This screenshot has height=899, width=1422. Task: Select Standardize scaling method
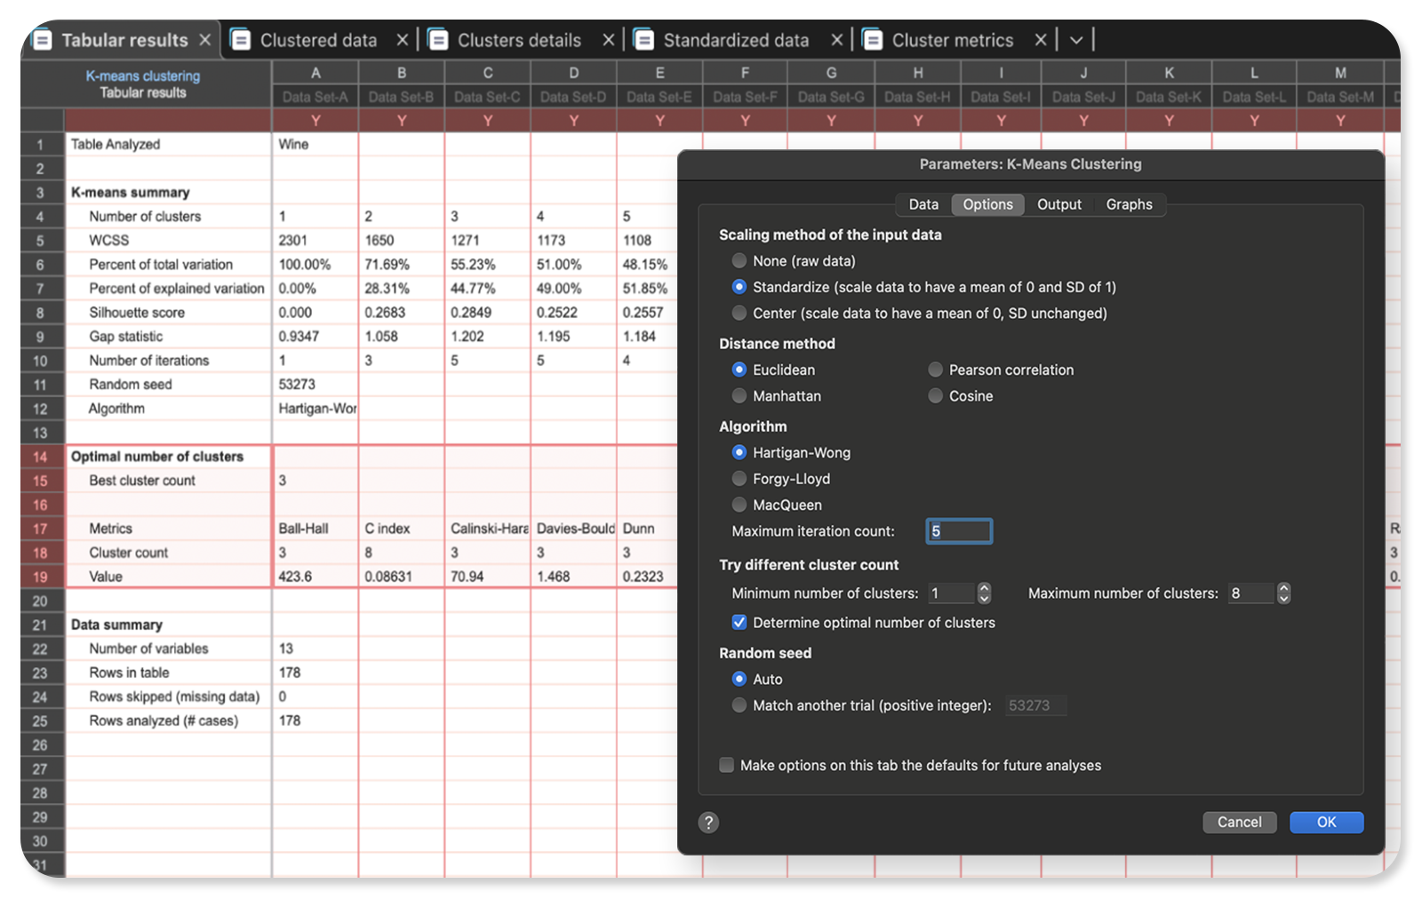click(739, 287)
